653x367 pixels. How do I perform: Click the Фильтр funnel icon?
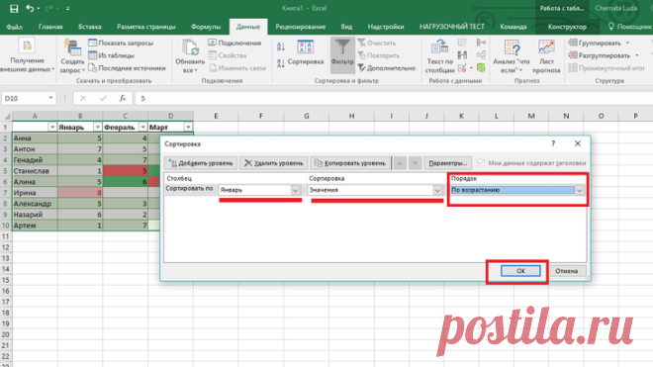pos(342,47)
